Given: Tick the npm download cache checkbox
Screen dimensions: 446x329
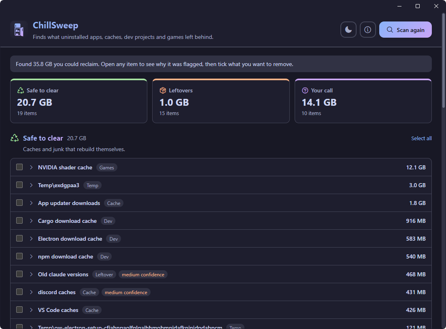Looking at the screenshot, I should [19, 256].
